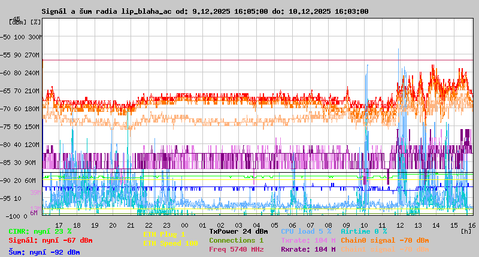This screenshot has width=479, height=257.
Task: Click the Connections 1 legend entry
Action: click(x=236, y=240)
